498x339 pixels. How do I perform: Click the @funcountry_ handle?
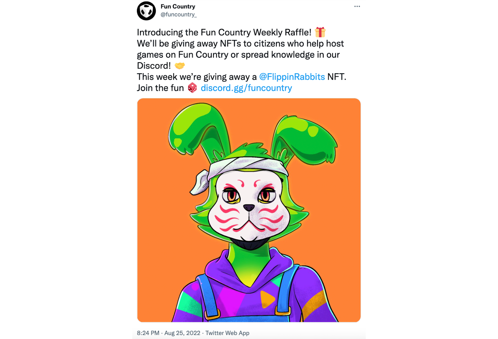[x=178, y=15]
